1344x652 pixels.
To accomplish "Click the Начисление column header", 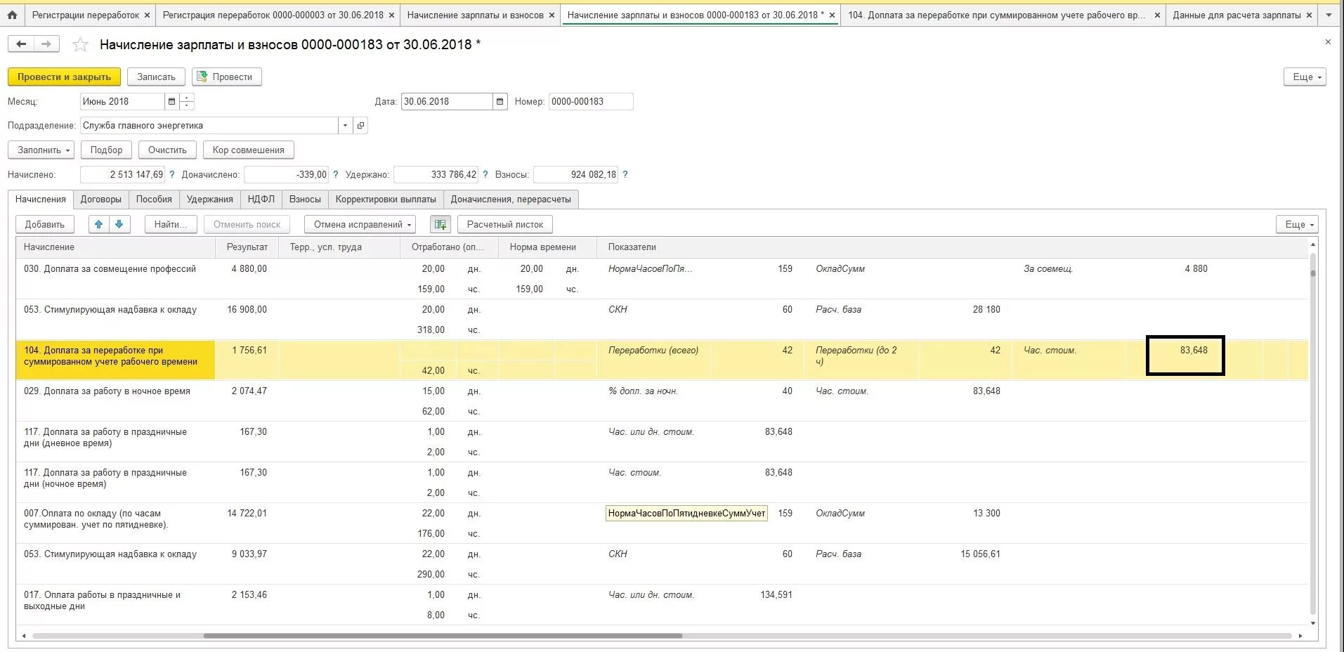I will point(116,247).
